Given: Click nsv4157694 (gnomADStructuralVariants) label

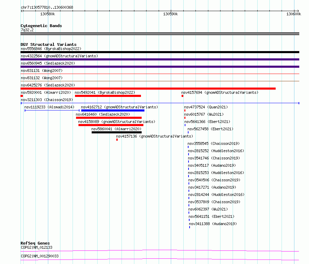Looking at the screenshot, I should pyautogui.click(x=220, y=92).
